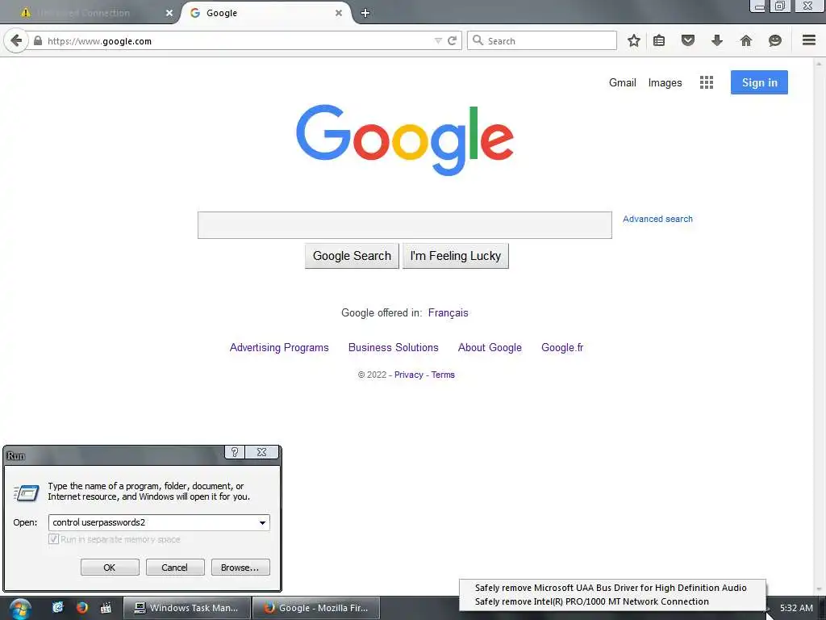The width and height of the screenshot is (826, 620).
Task: Open the Firefox Hello chat icon
Action: click(x=775, y=40)
